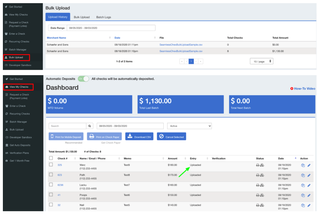The height and width of the screenshot is (218, 320).
Task: Open the Active status filter dropdown
Action: tap(189, 126)
